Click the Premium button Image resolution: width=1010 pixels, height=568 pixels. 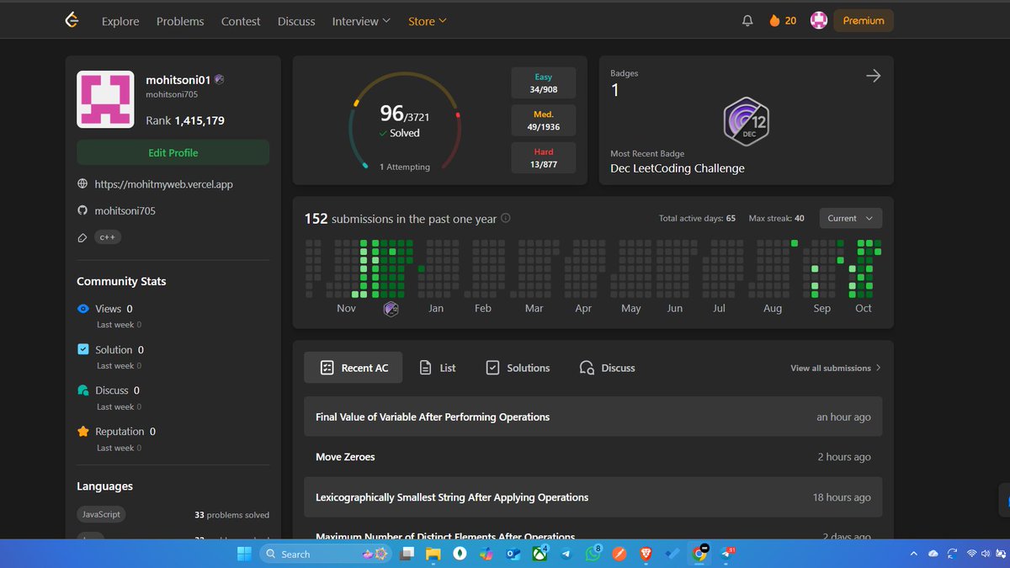864,21
